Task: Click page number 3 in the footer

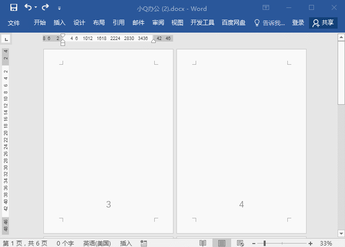Action: (x=108, y=204)
